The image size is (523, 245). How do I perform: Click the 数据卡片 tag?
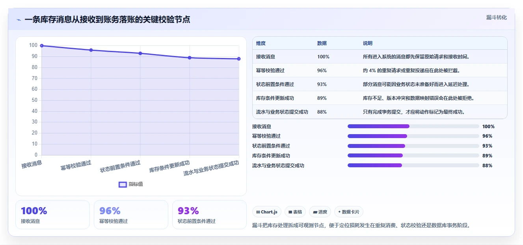tap(349, 212)
